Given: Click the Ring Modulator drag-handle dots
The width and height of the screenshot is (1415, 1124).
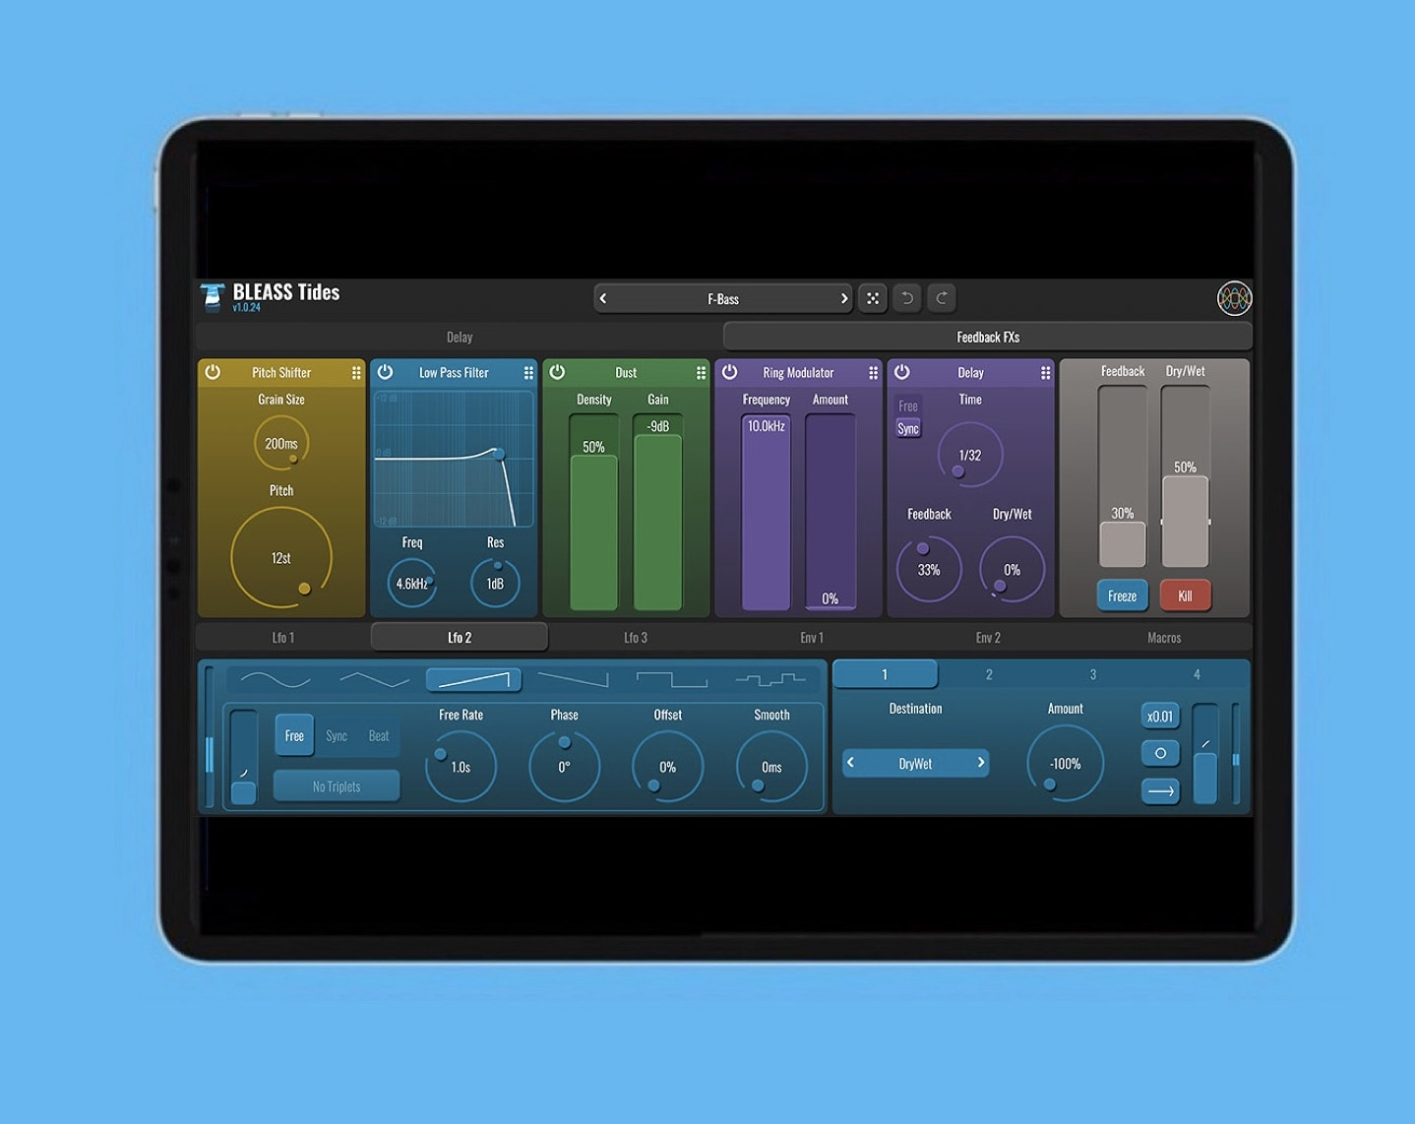Looking at the screenshot, I should [873, 373].
